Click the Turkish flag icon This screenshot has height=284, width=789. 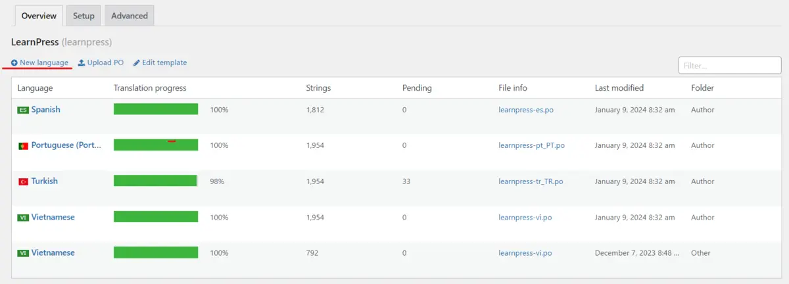23,181
